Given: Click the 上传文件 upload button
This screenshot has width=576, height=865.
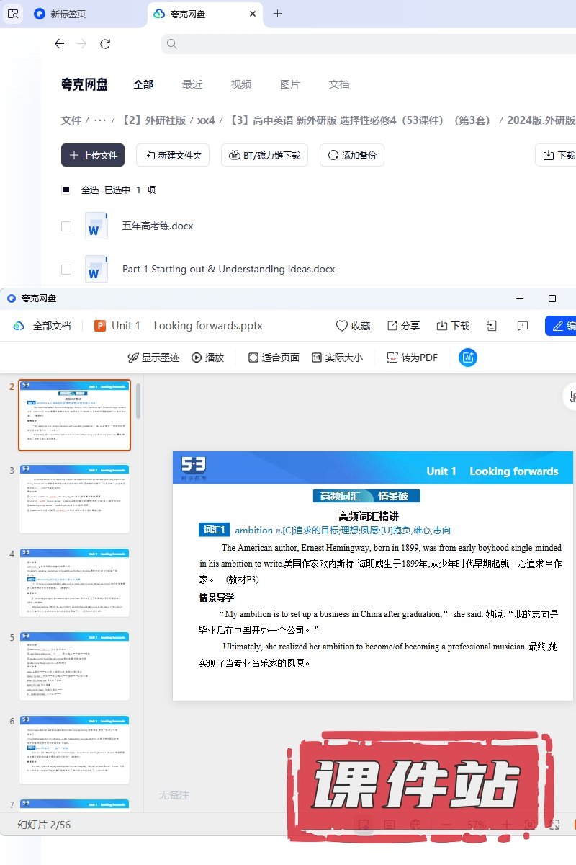Looking at the screenshot, I should [93, 155].
